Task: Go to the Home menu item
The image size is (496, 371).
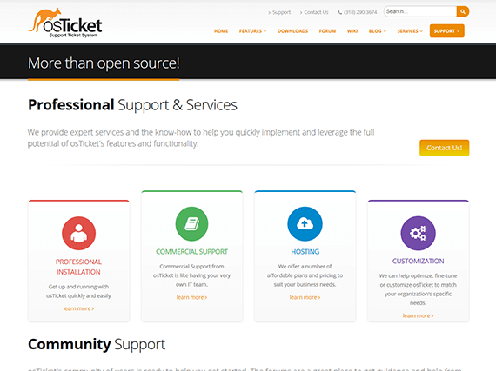Action: [x=221, y=31]
